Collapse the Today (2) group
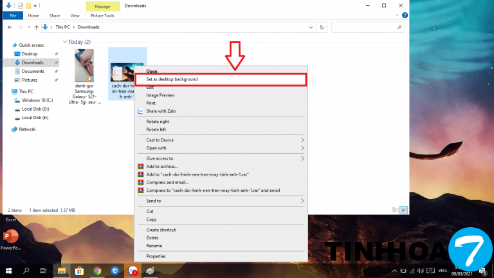Screen dimensions: 494x278 click(x=66, y=42)
